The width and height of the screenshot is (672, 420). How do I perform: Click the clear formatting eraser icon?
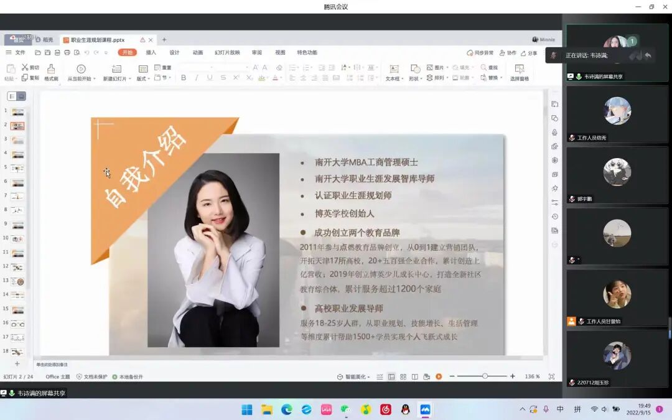point(279,67)
